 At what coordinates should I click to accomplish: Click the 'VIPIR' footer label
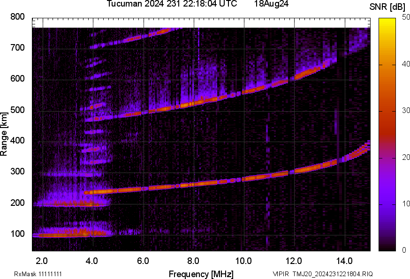tap(281, 274)
